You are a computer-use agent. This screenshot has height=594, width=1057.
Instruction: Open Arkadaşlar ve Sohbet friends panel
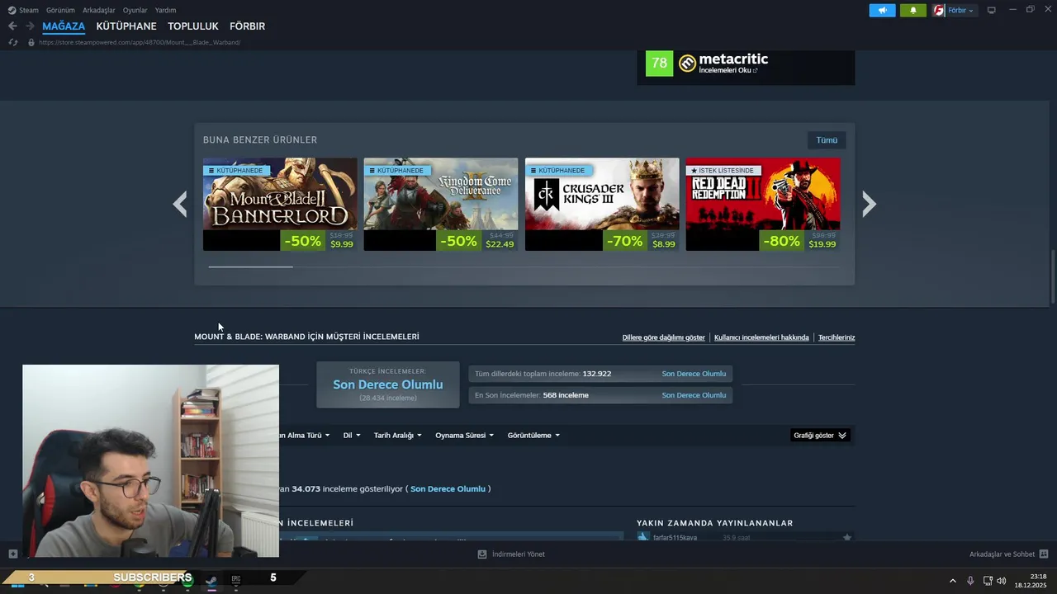tap(1008, 554)
